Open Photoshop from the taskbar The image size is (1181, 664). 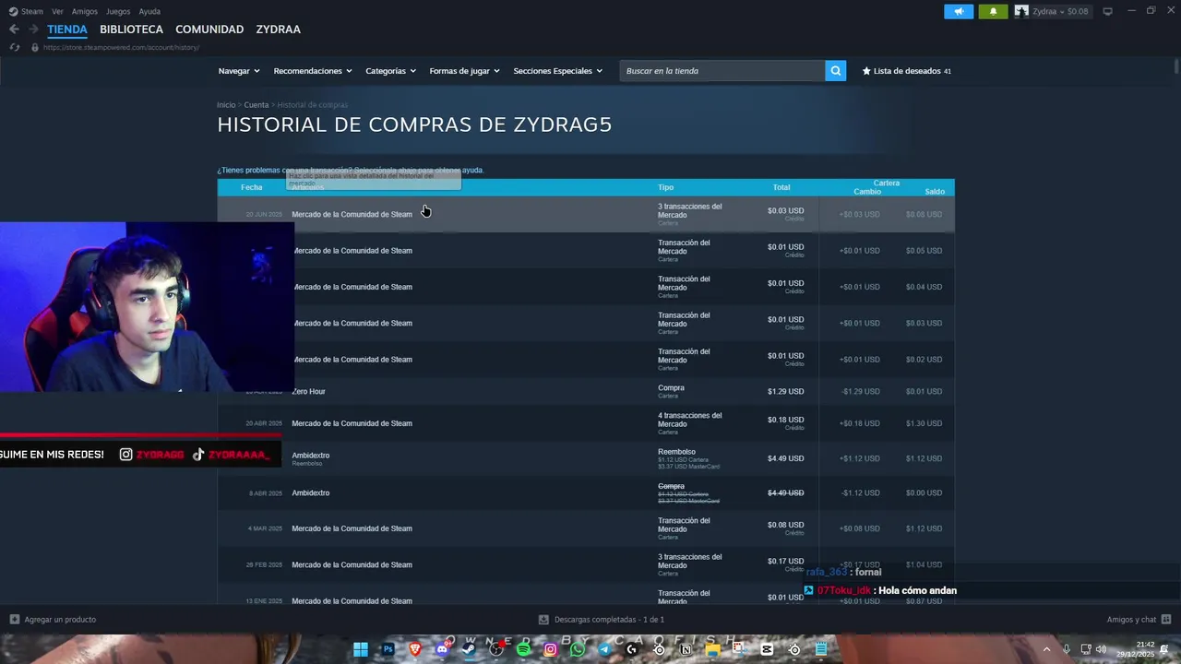coord(388,649)
